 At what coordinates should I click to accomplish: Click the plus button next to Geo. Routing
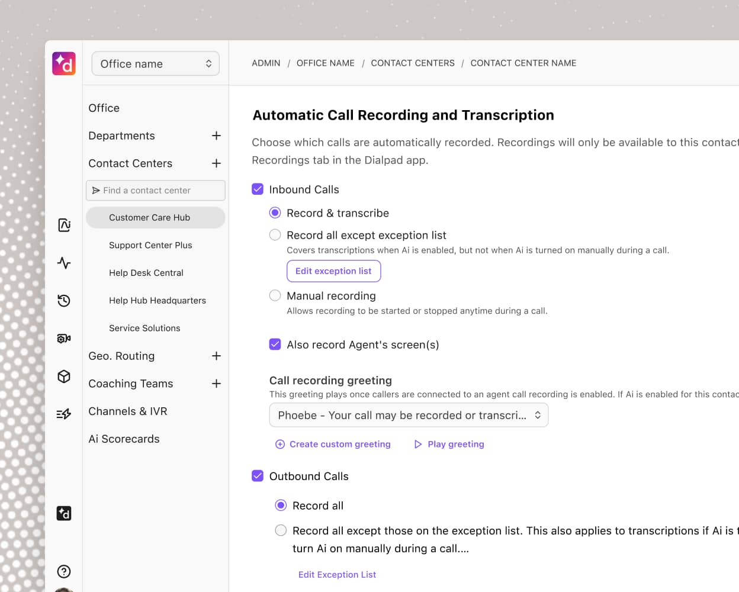click(216, 356)
